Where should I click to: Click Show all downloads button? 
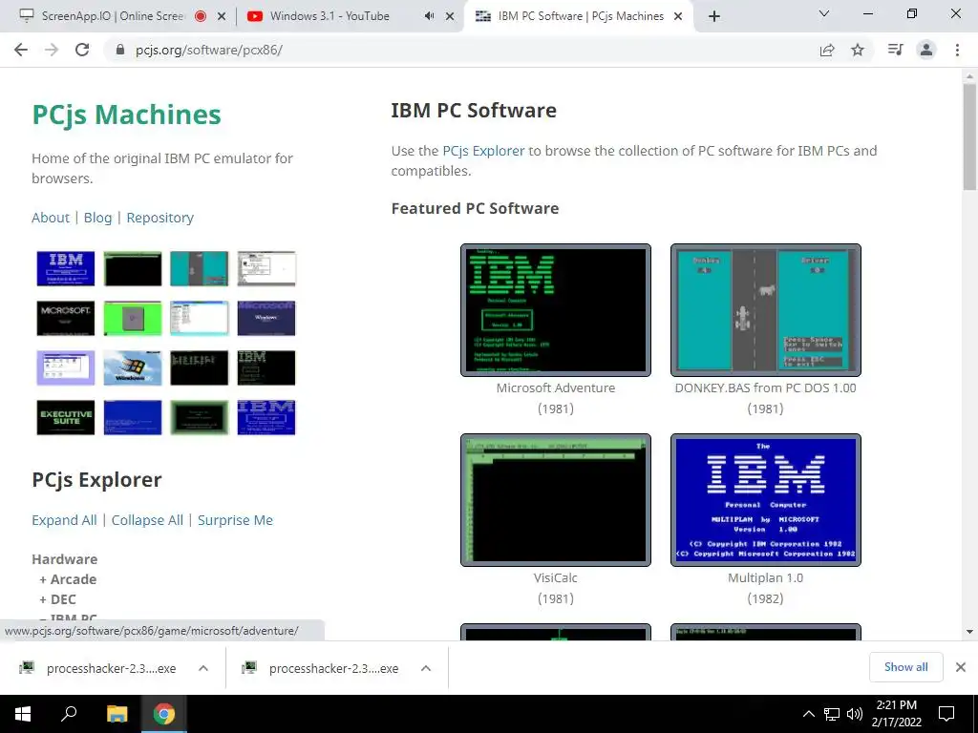click(x=905, y=667)
